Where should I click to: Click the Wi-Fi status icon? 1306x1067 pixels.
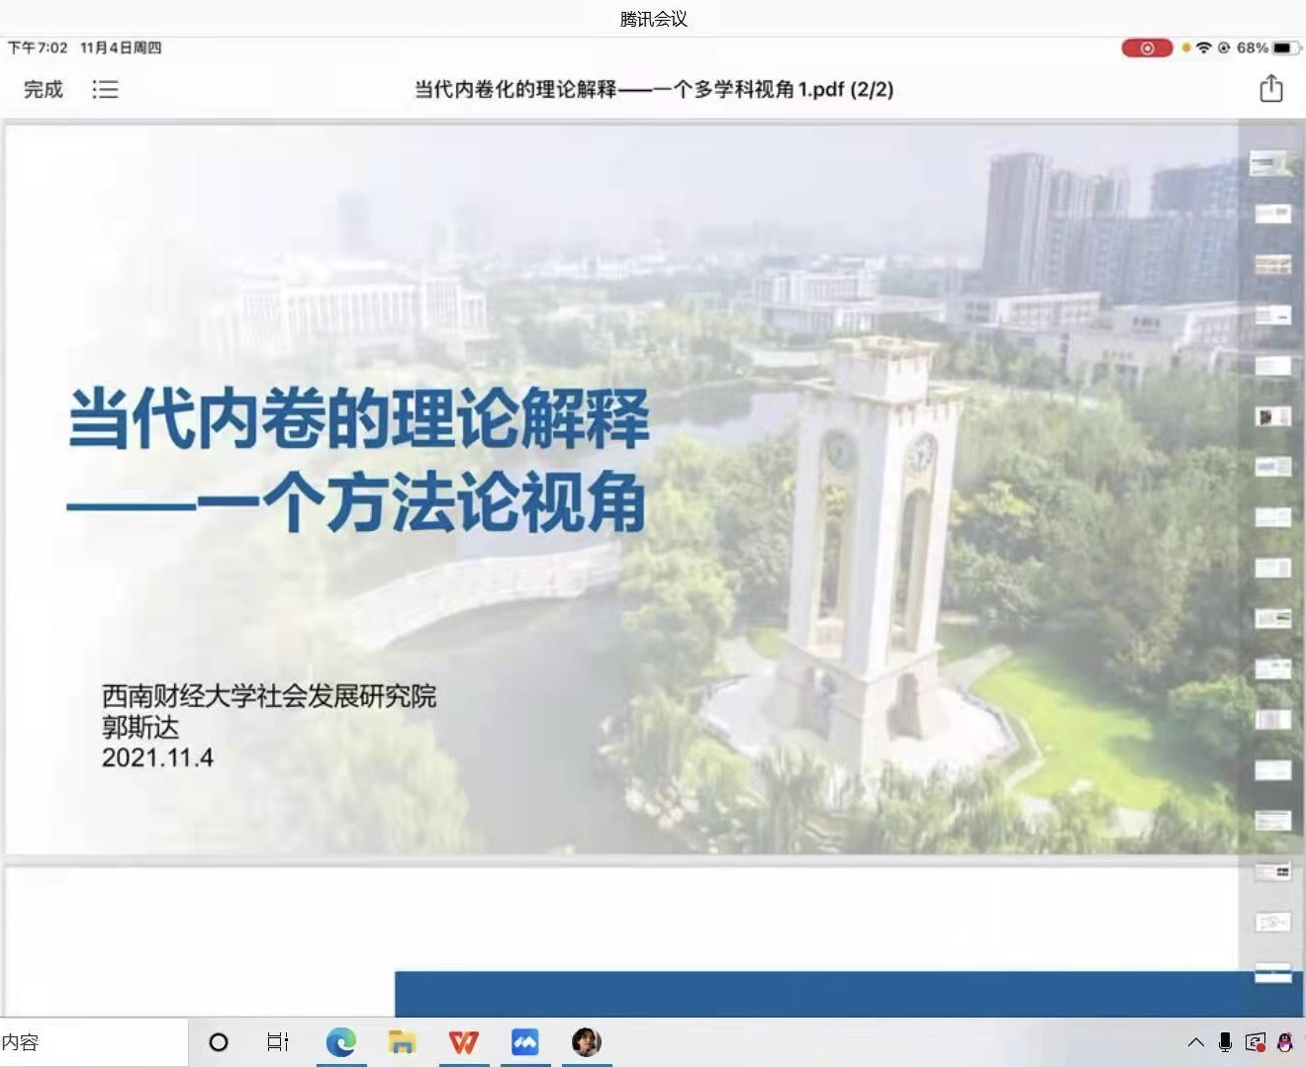1203,47
